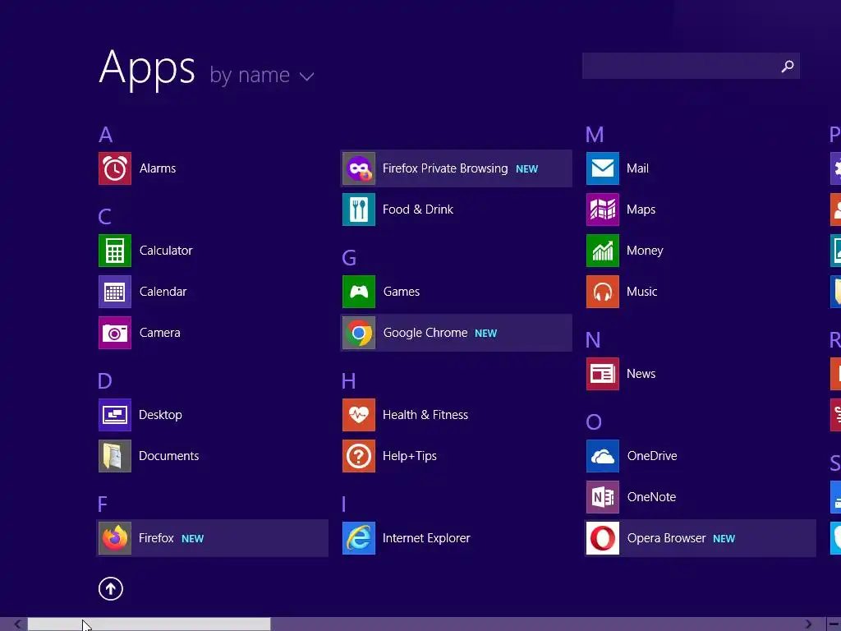Image resolution: width=841 pixels, height=631 pixels.
Task: Open the Documents folder icon
Action: point(115,456)
